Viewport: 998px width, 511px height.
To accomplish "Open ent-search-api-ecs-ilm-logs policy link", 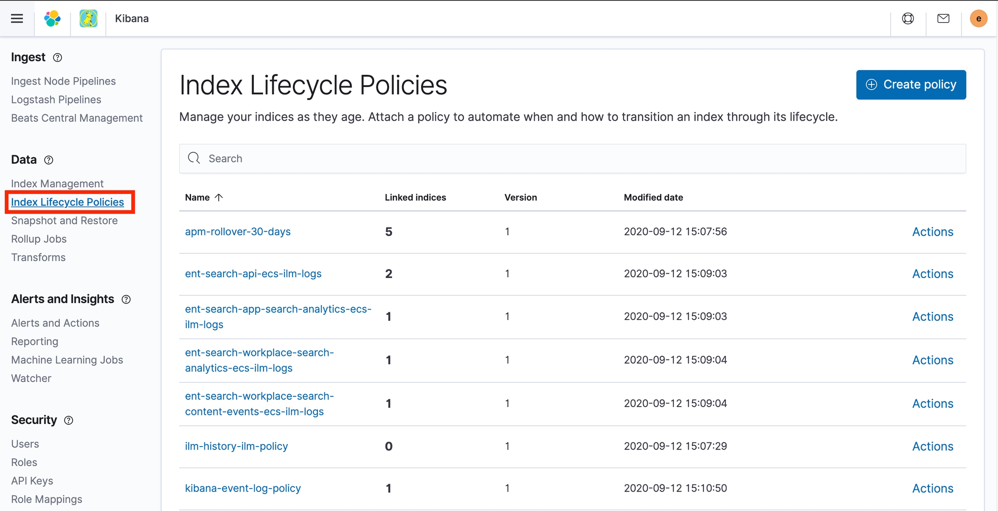I will click(x=253, y=274).
